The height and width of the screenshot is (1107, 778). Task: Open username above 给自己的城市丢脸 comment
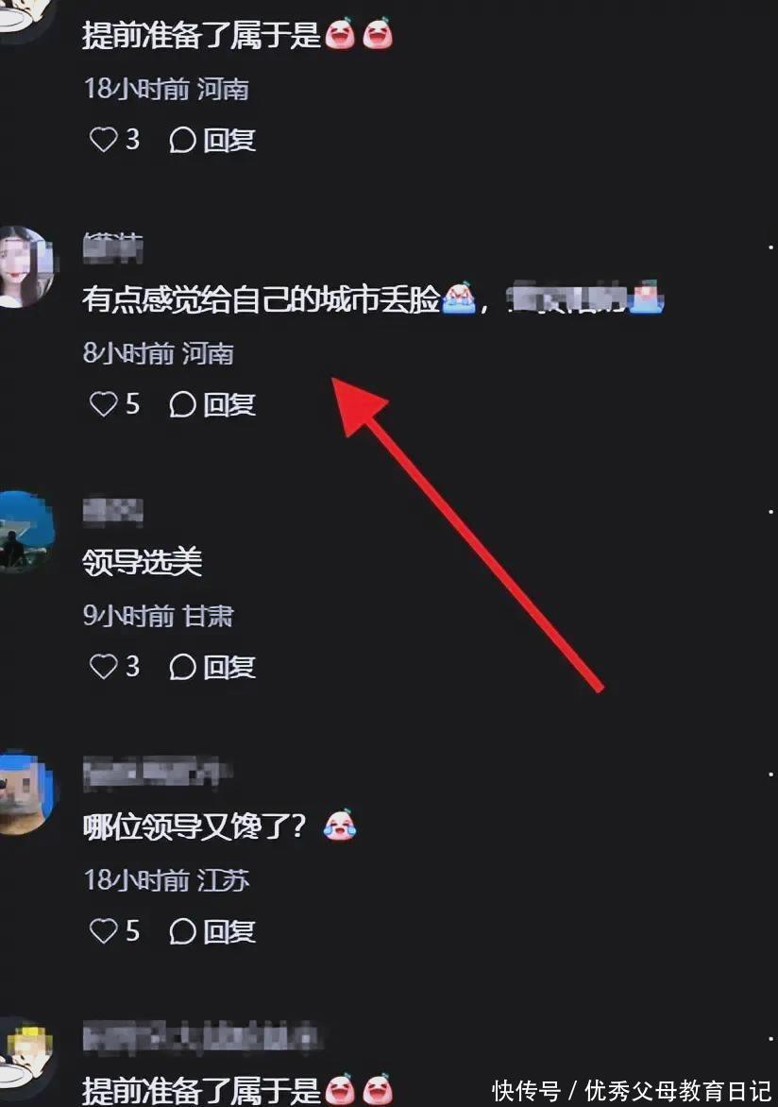coord(113,247)
